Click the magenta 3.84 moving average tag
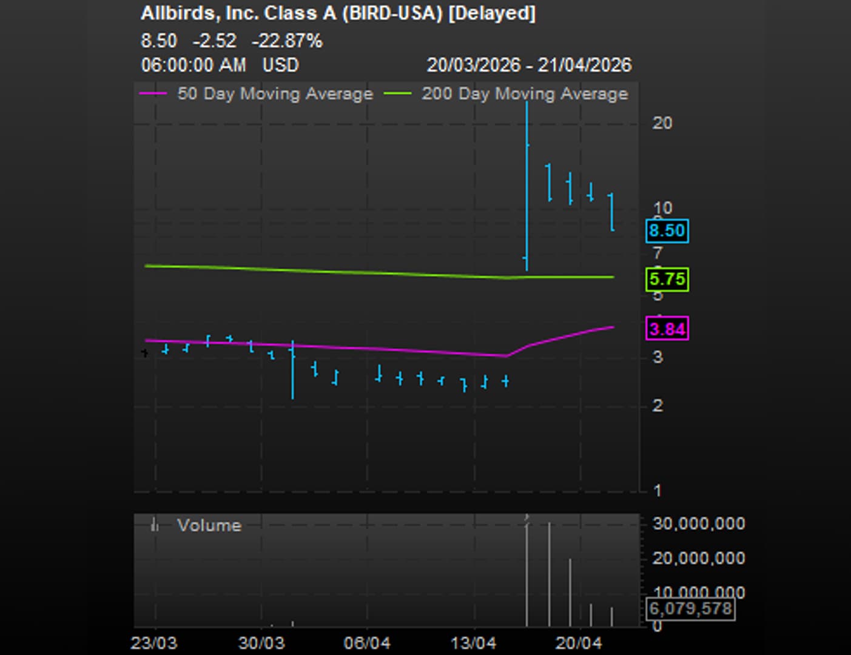851x655 pixels. tap(667, 329)
